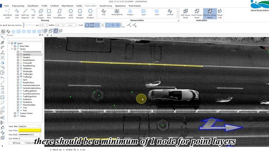Click Edit Vector Node in the ribbon
269x151 pixels.
(186, 14)
